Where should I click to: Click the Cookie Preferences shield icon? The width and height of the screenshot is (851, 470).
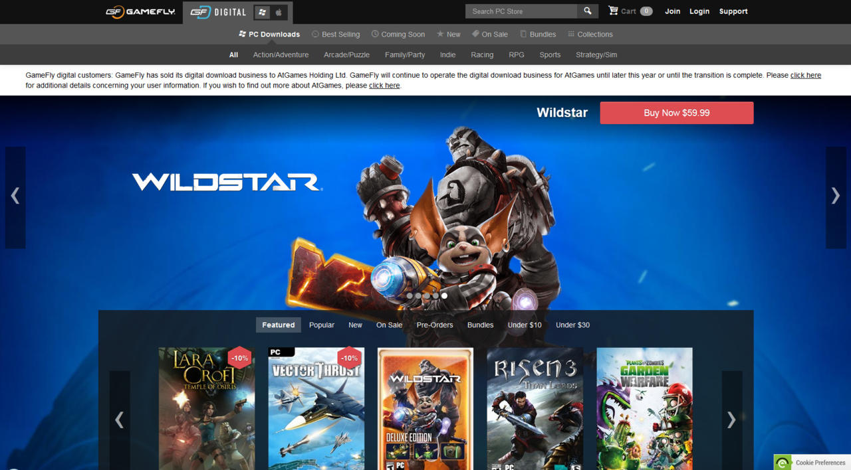(783, 462)
